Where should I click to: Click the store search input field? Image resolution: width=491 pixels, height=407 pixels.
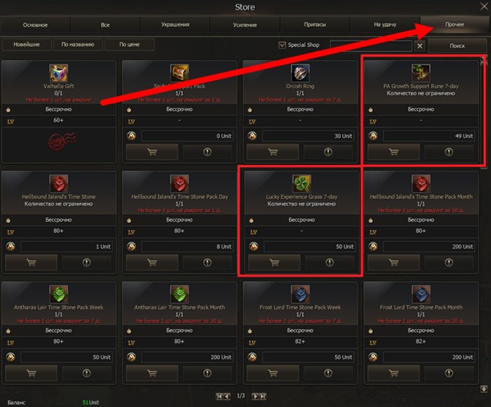[x=371, y=46]
